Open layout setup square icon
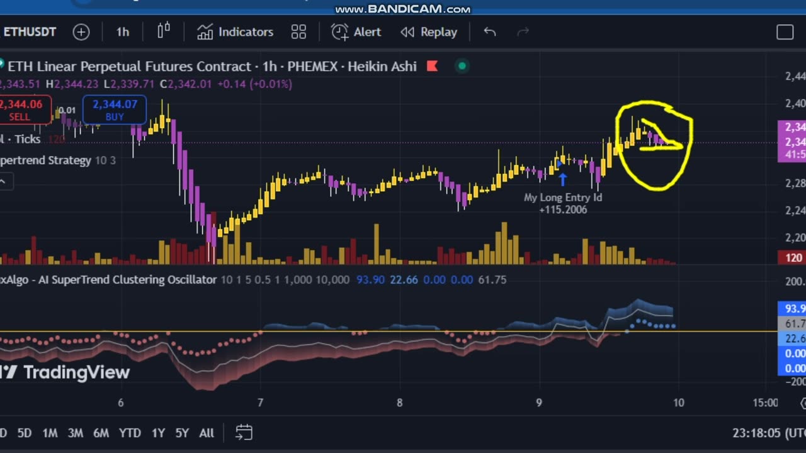The width and height of the screenshot is (806, 453). (785, 32)
